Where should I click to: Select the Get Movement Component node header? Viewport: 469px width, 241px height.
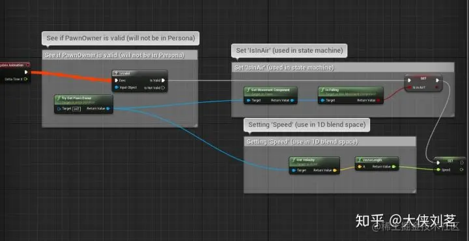tap(270, 91)
